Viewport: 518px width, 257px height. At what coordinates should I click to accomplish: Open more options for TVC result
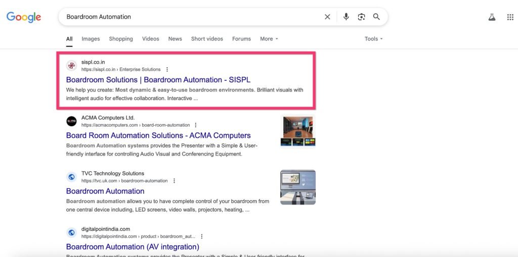coord(174,181)
